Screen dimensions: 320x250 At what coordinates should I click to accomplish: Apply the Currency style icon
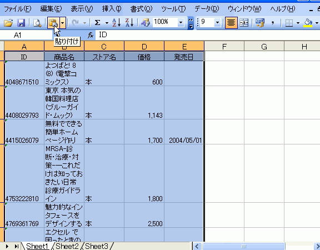point(260,23)
